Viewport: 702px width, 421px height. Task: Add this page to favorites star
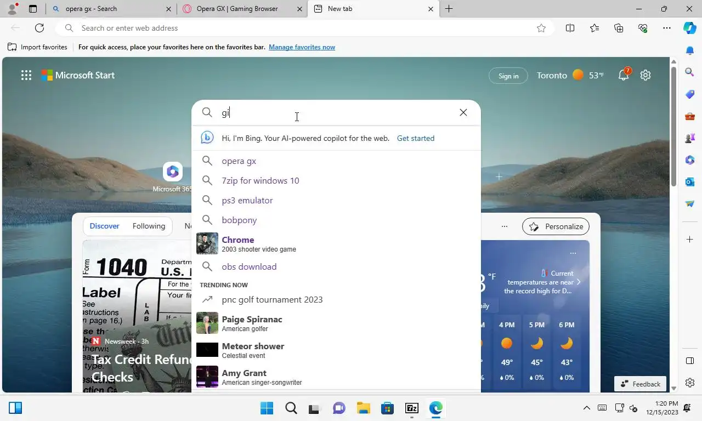click(x=541, y=28)
